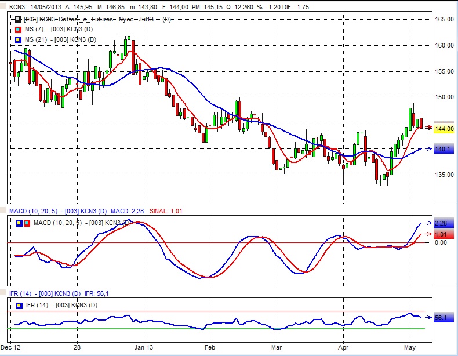This screenshot has width=458, height=356.
Task: Click the red MS (7) legend icon
Action: (x=18, y=29)
